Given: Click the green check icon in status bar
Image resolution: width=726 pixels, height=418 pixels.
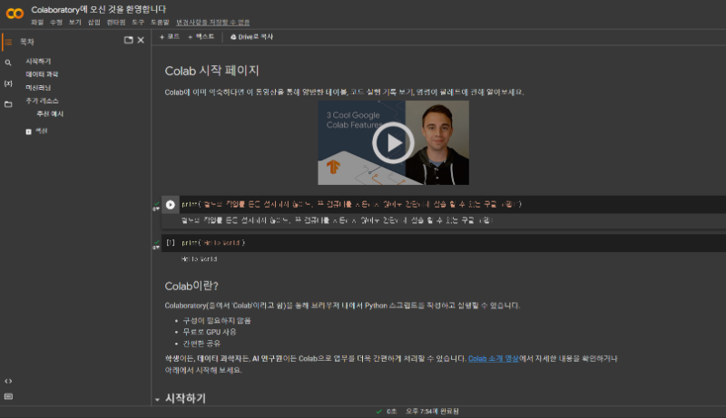Looking at the screenshot, I should coord(378,411).
